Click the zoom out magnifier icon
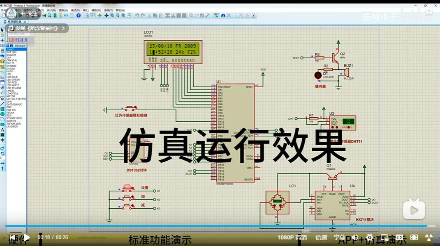Viewport: 440px width, 246px height. click(x=118, y=16)
